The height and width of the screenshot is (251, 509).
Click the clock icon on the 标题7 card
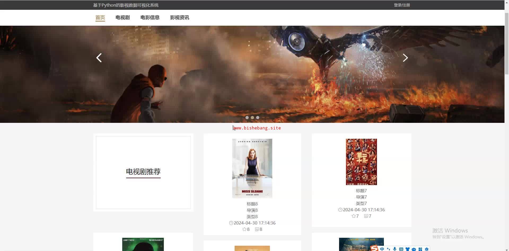(x=340, y=210)
